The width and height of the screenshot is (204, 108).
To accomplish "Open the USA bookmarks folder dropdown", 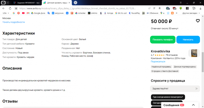I will [6, 13].
